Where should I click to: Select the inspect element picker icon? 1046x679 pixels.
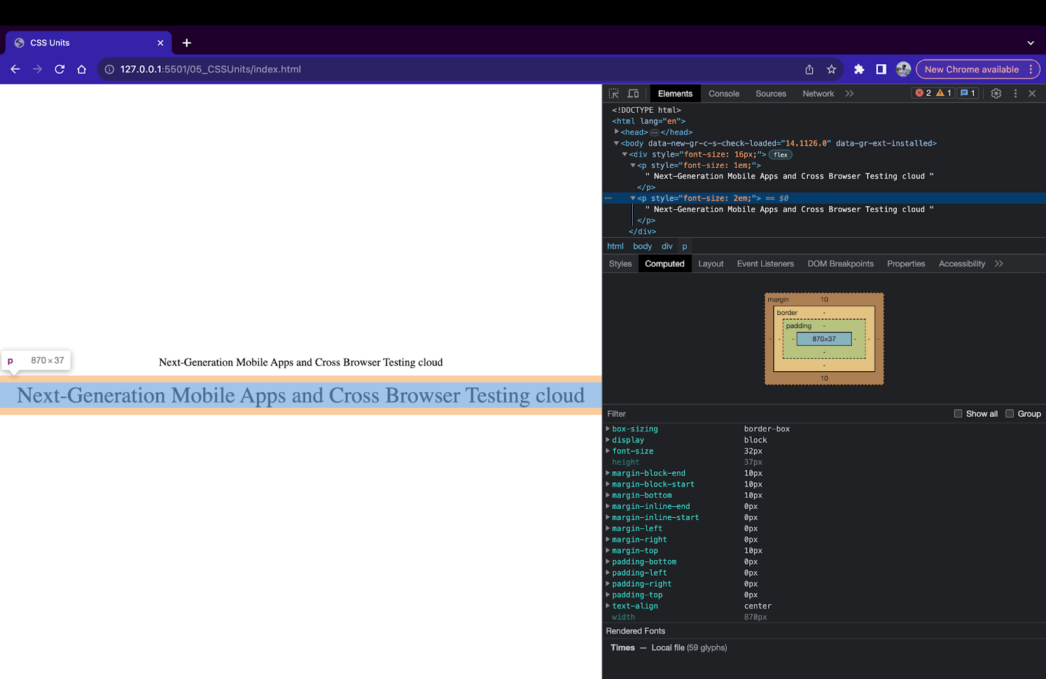coord(613,93)
